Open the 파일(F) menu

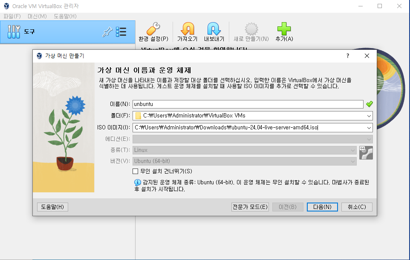coord(12,16)
